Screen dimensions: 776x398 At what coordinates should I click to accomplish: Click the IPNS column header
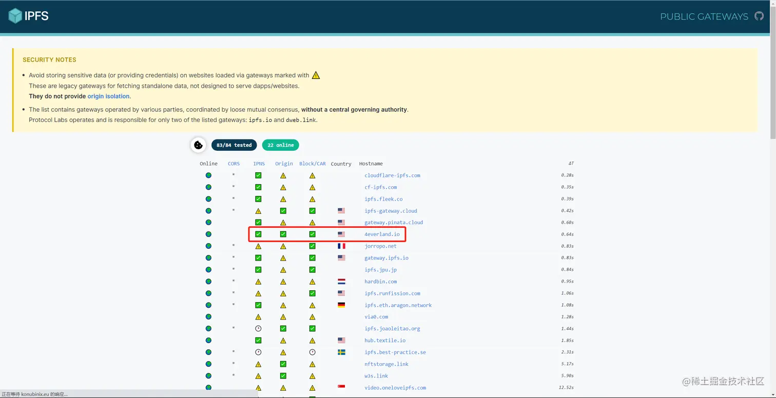[x=259, y=164]
